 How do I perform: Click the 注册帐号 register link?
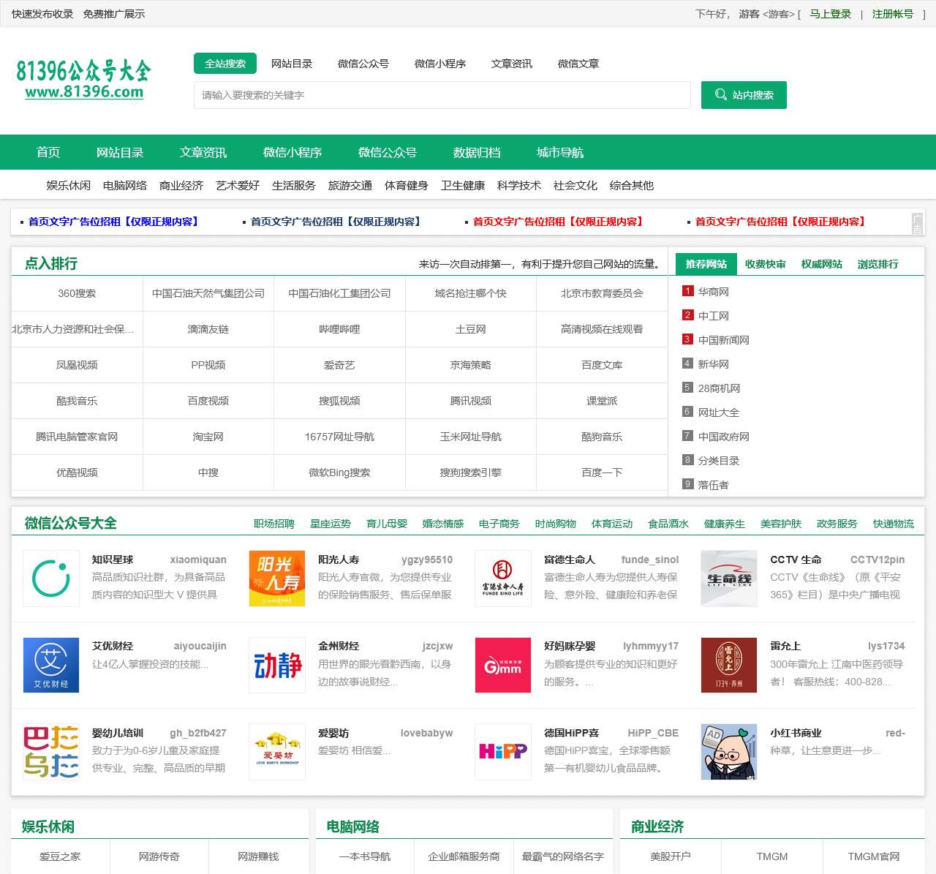tap(893, 14)
